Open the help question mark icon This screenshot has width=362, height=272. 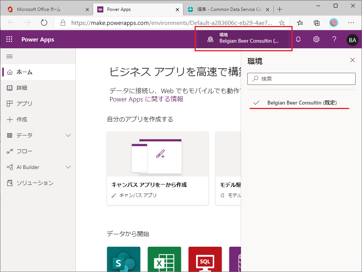(x=334, y=39)
